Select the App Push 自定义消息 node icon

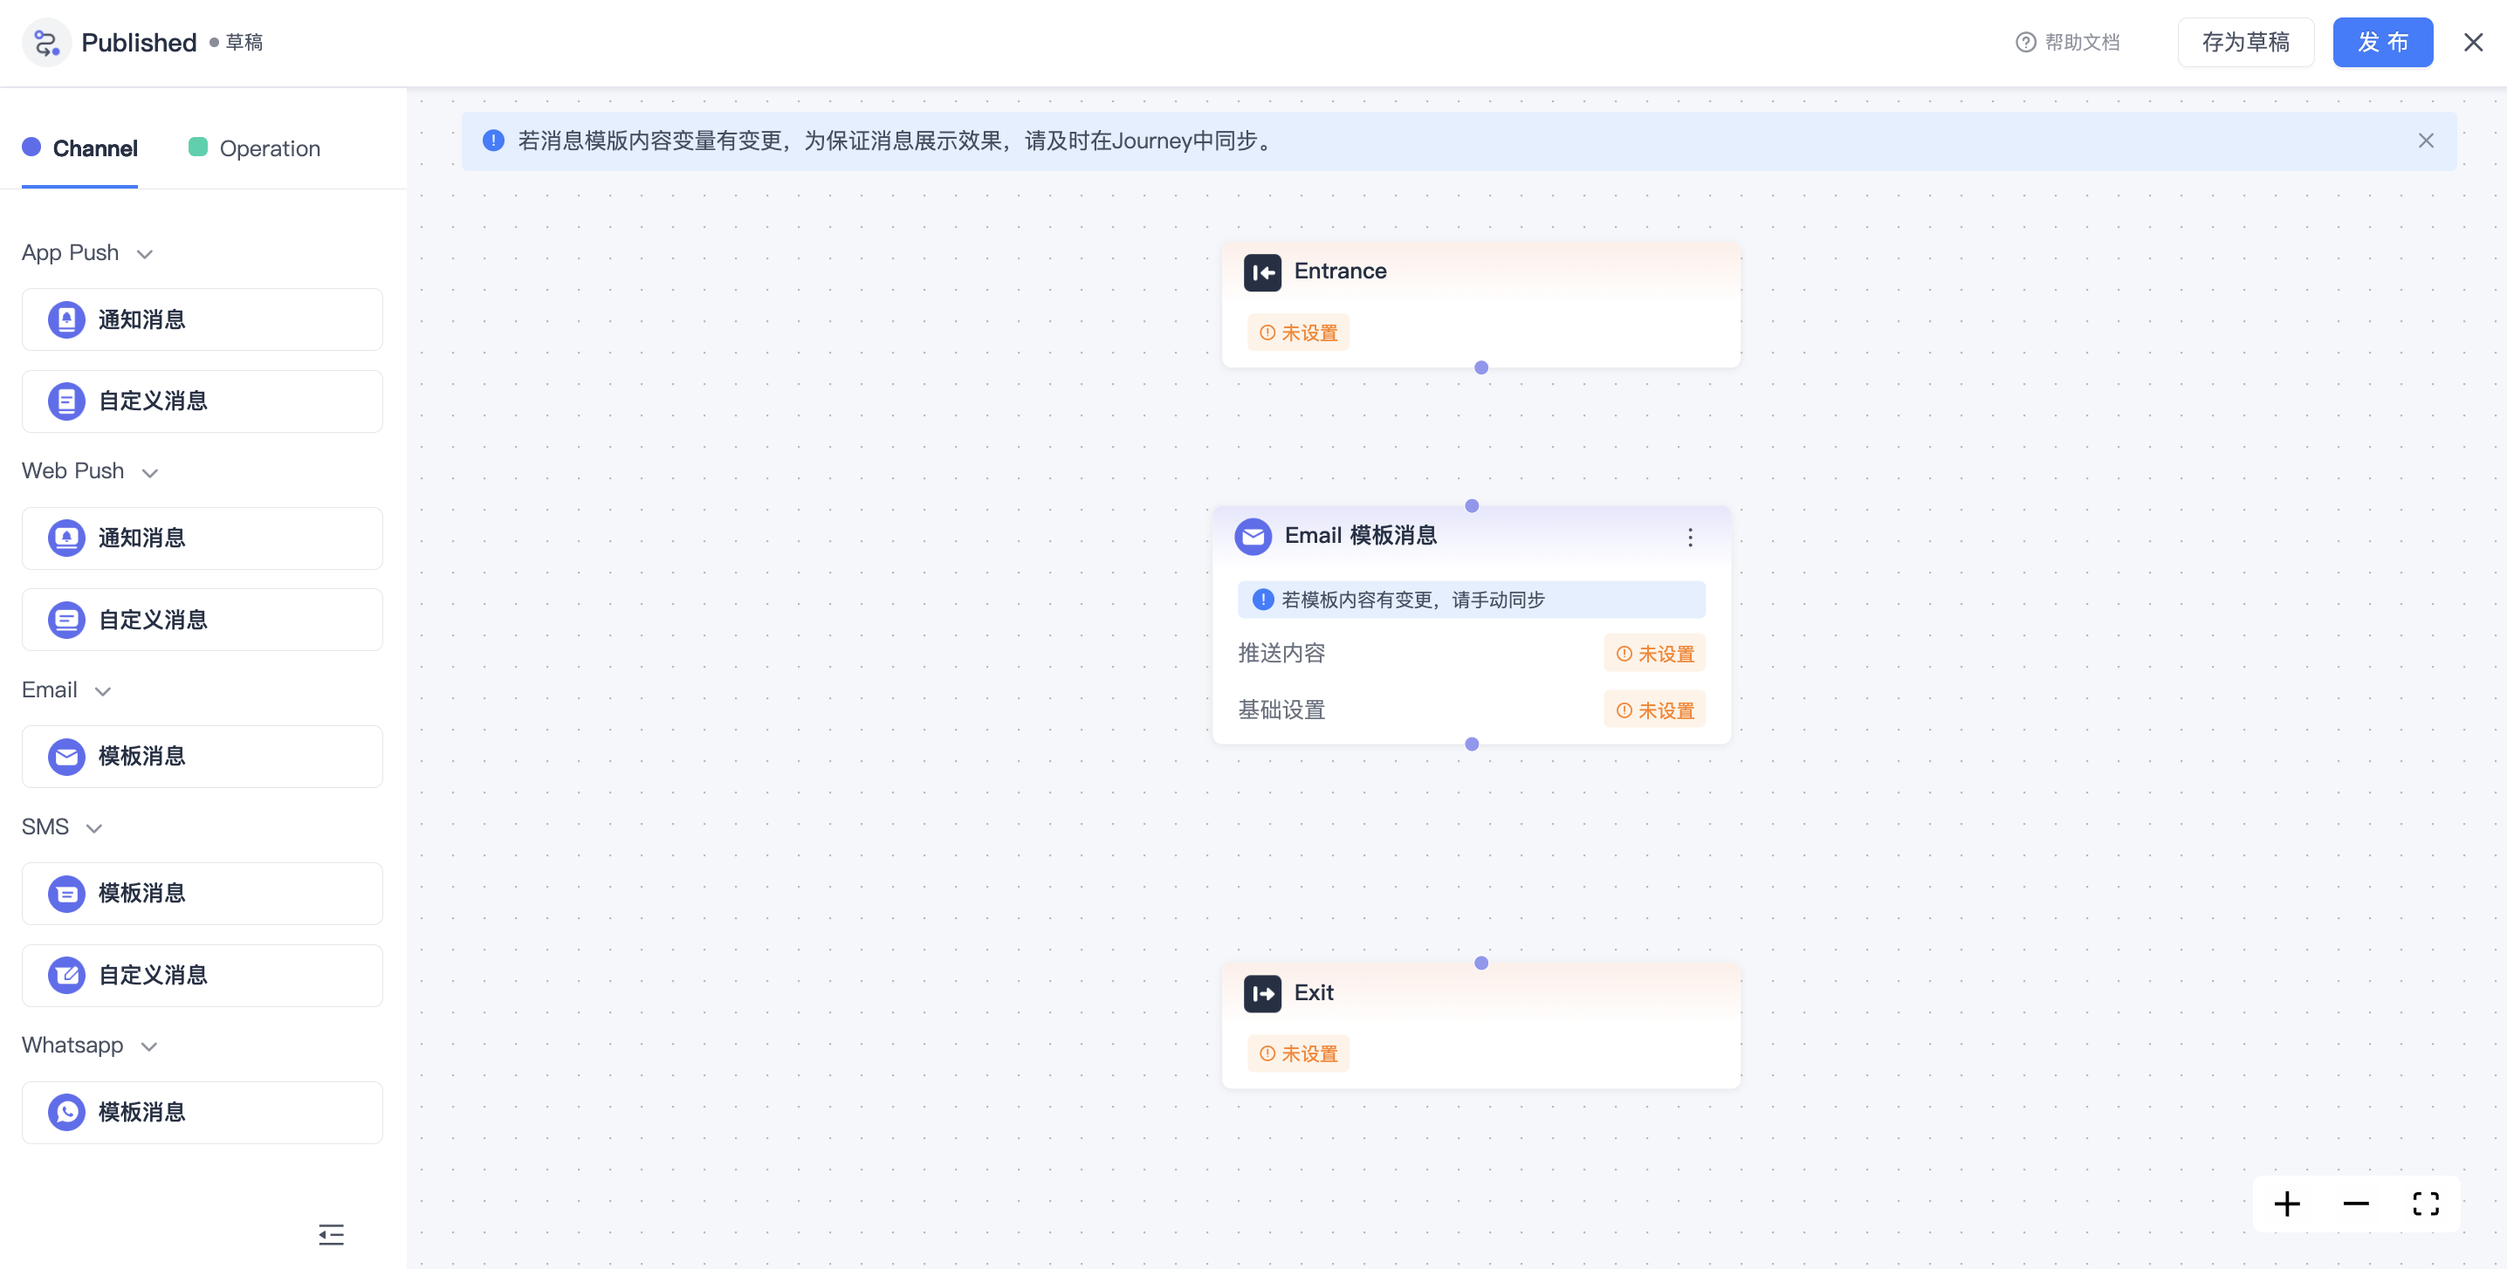point(65,400)
